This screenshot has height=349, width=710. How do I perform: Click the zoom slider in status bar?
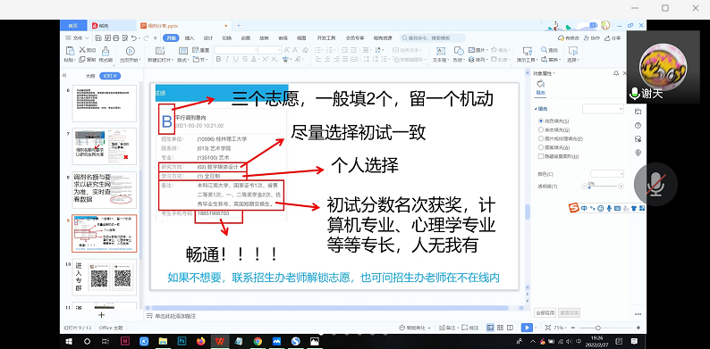(597, 328)
